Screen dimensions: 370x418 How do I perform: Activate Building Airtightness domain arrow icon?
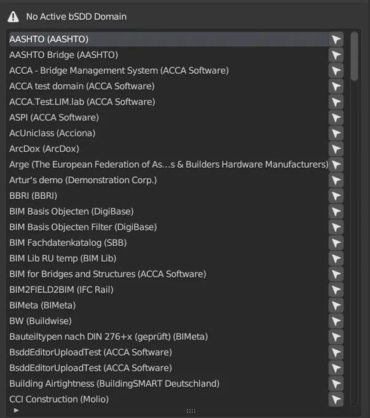point(336,384)
